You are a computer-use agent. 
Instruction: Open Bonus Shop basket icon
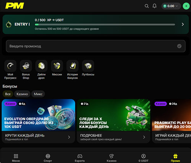click(26, 66)
